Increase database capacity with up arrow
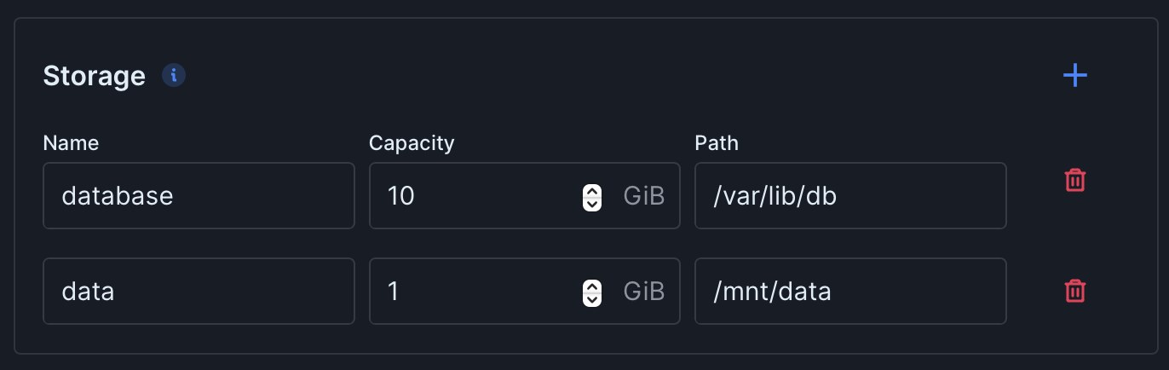 pyautogui.click(x=591, y=191)
